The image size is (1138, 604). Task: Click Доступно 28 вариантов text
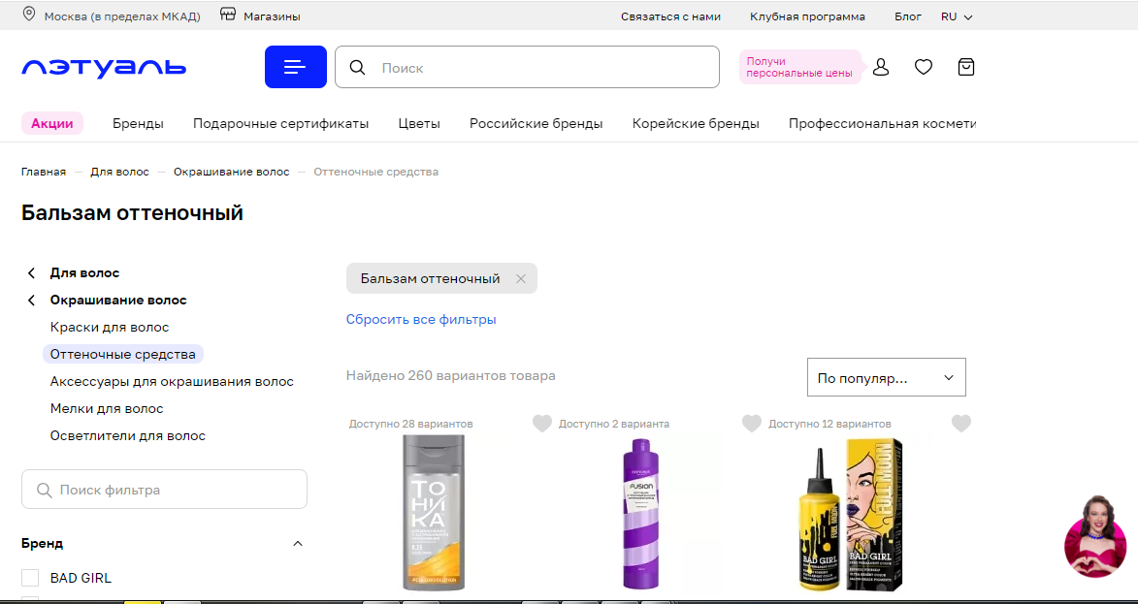pos(410,424)
